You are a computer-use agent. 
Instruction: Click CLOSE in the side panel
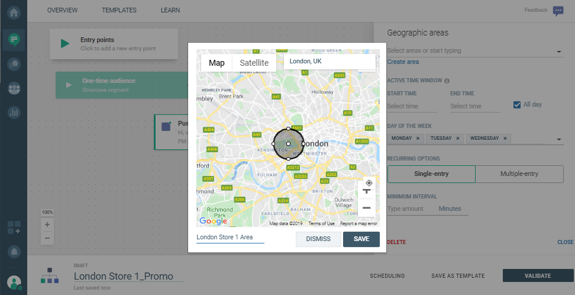(565, 242)
